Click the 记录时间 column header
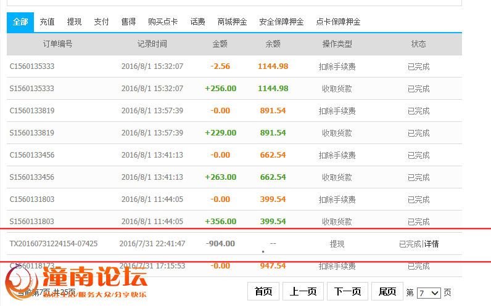The height and width of the screenshot is (306, 491). [152, 44]
